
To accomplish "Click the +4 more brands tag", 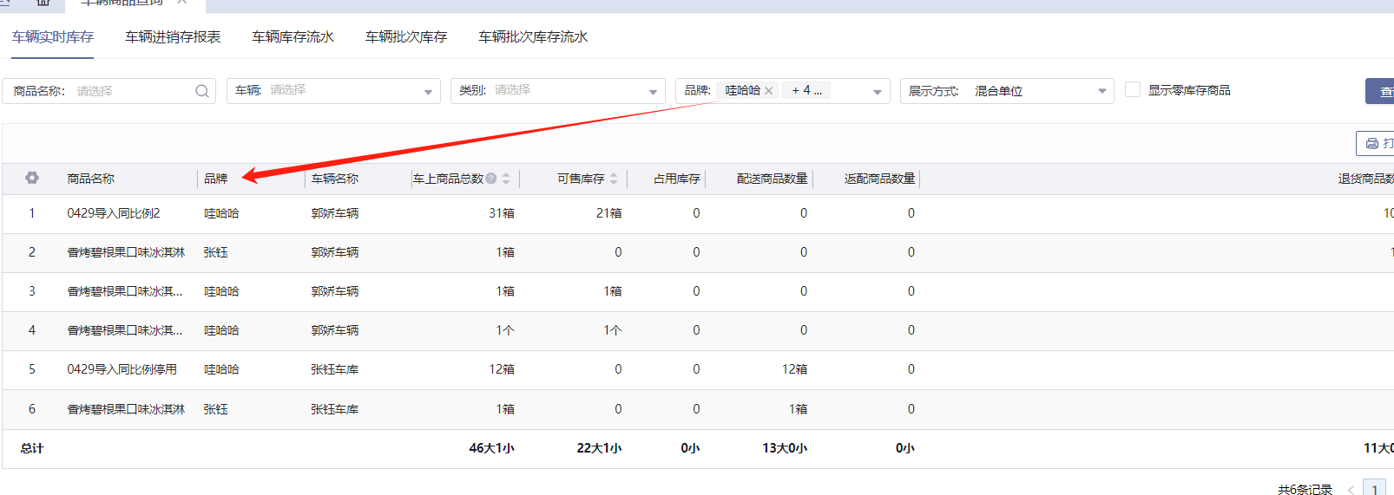I will (x=806, y=90).
